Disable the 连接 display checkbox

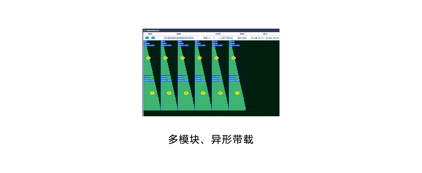click(x=266, y=38)
